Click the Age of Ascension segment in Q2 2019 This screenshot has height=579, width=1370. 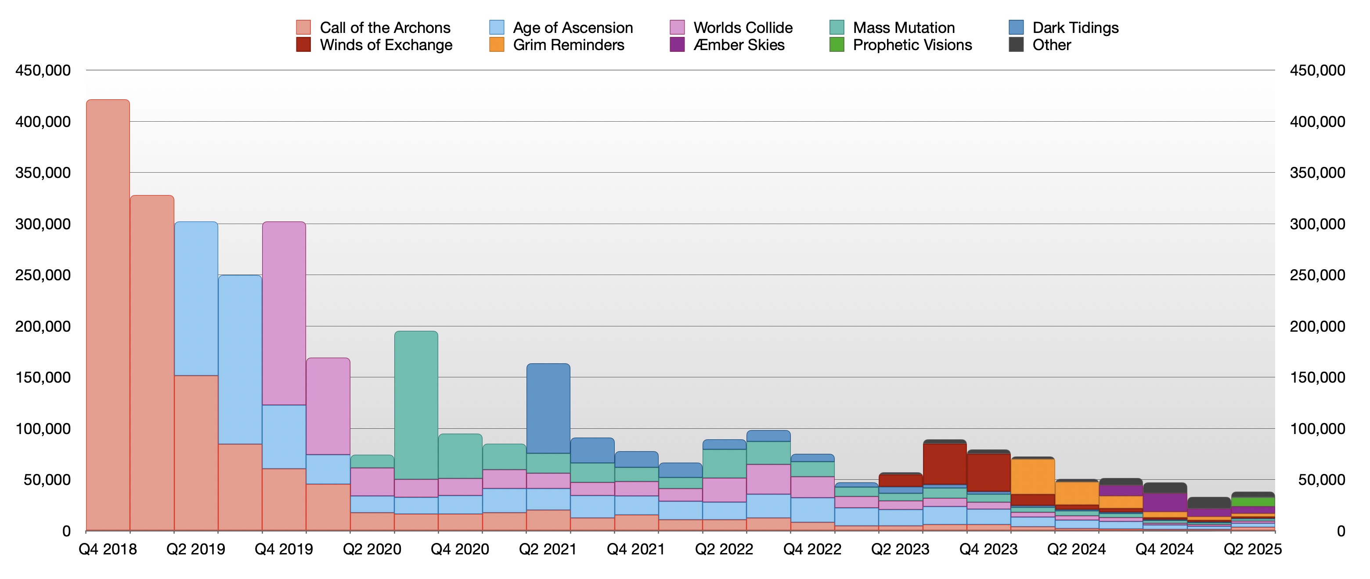(196, 298)
